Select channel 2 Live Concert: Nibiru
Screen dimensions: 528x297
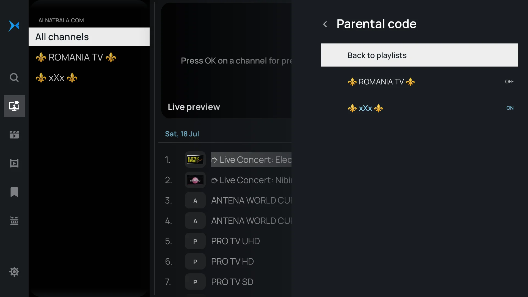(x=251, y=180)
